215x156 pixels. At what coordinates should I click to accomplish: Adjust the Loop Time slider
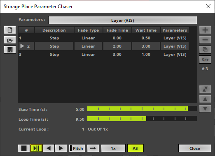pos(142,119)
